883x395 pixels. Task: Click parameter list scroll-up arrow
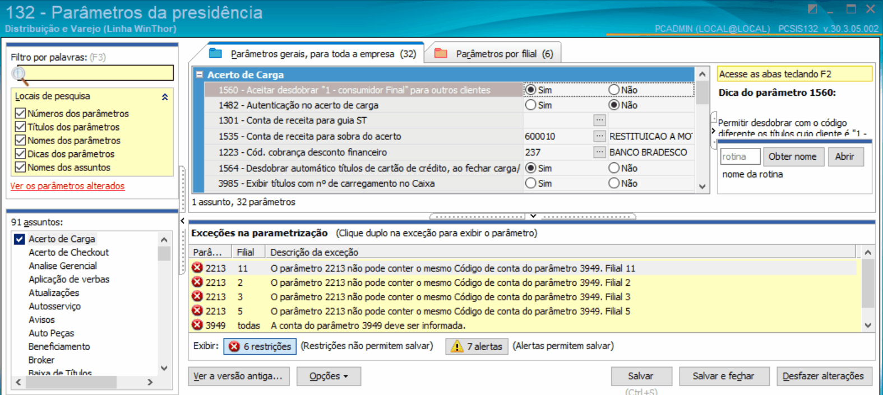pyautogui.click(x=702, y=74)
